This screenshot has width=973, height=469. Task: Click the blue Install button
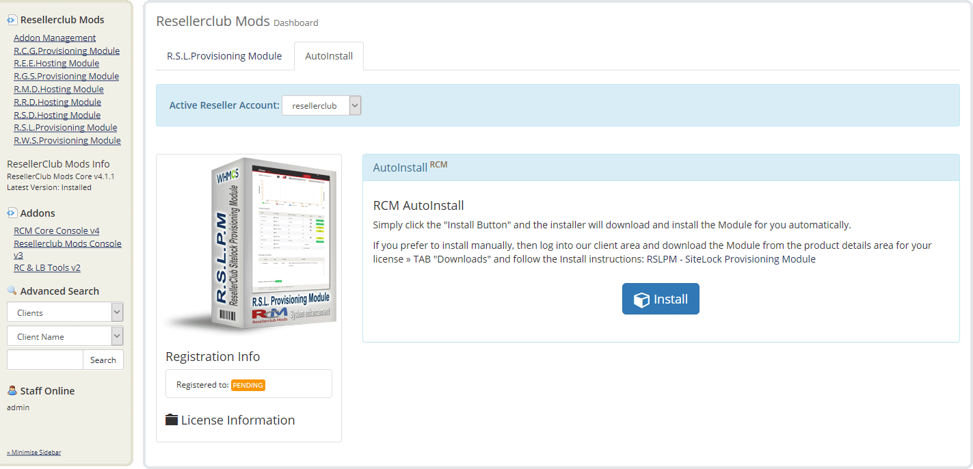(x=661, y=299)
